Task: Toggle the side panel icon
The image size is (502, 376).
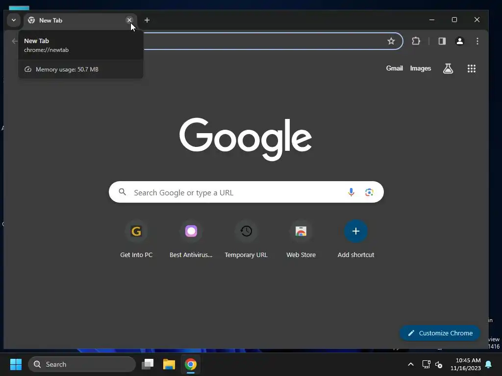Action: point(442,41)
